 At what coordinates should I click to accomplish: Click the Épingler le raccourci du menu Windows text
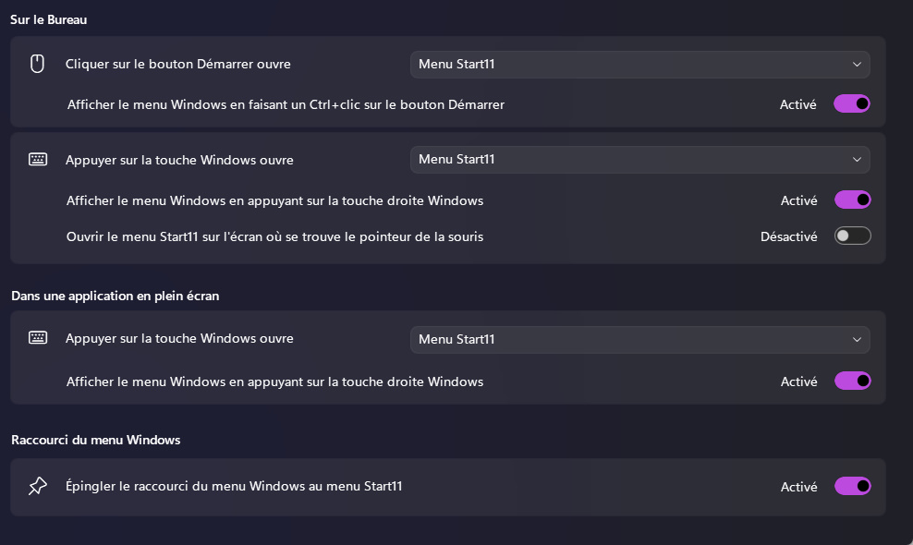pos(234,486)
